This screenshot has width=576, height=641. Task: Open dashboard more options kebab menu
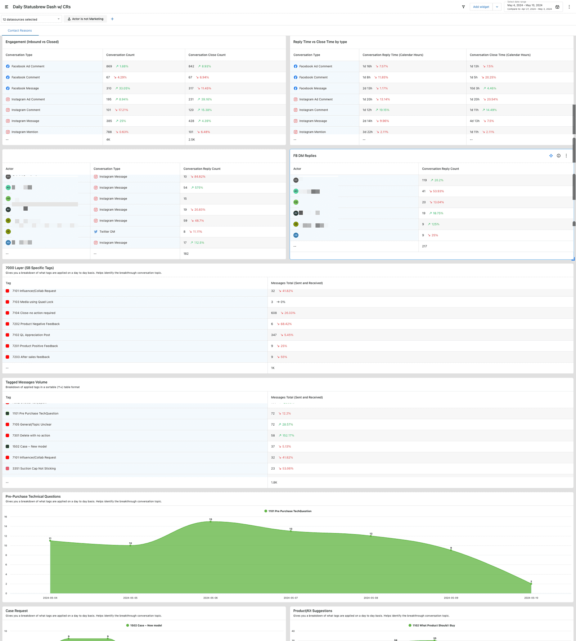(x=569, y=7)
